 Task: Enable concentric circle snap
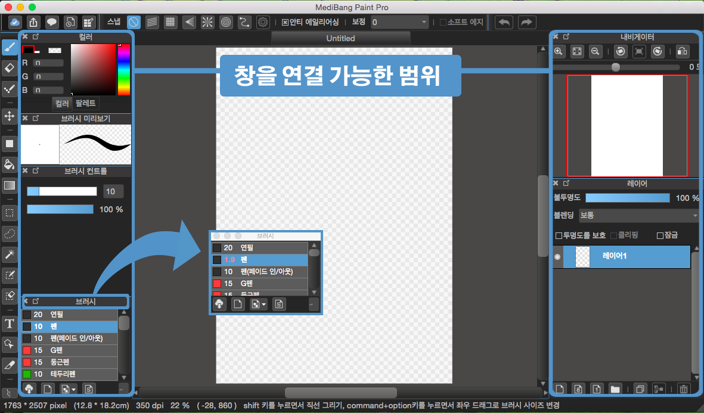tap(226, 22)
